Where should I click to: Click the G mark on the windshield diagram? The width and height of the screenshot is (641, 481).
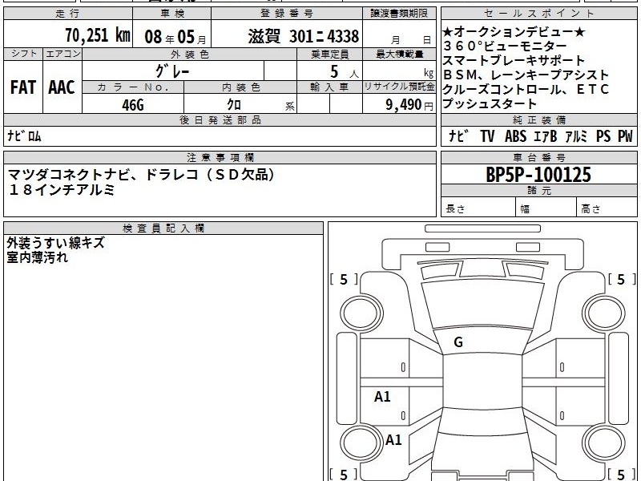point(458,342)
